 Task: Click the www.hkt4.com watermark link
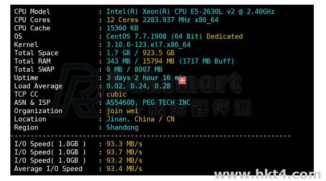click(267, 174)
